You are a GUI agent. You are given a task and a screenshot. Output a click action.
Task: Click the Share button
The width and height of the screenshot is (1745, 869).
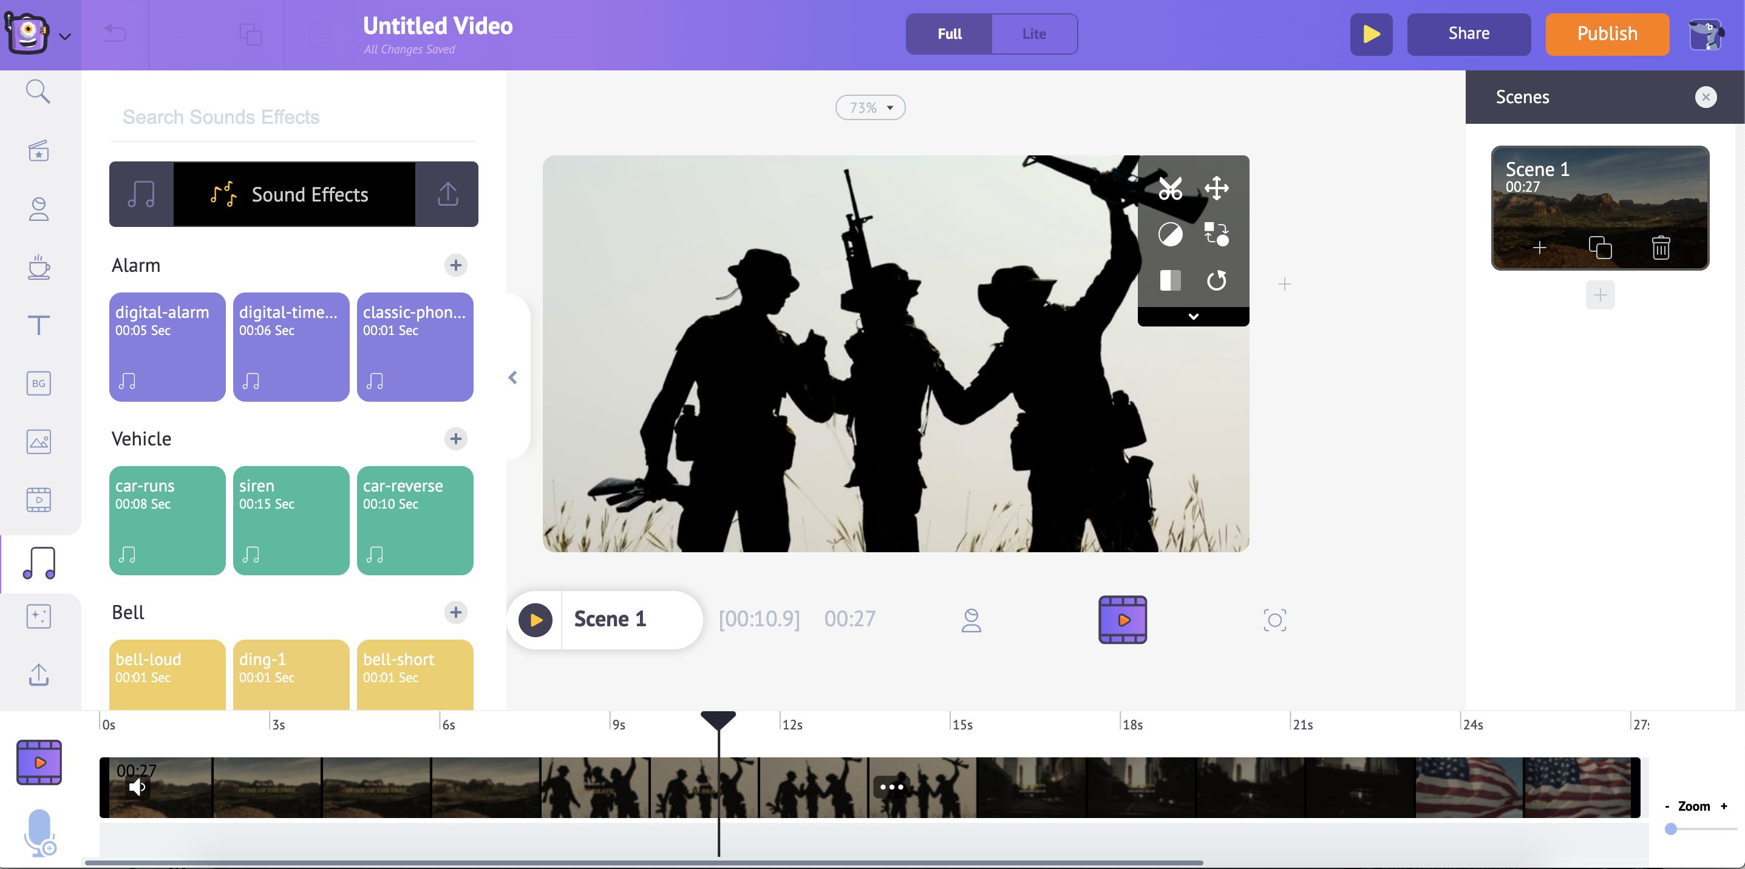(1468, 33)
